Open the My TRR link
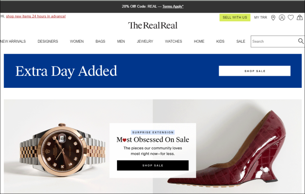 (x=261, y=18)
